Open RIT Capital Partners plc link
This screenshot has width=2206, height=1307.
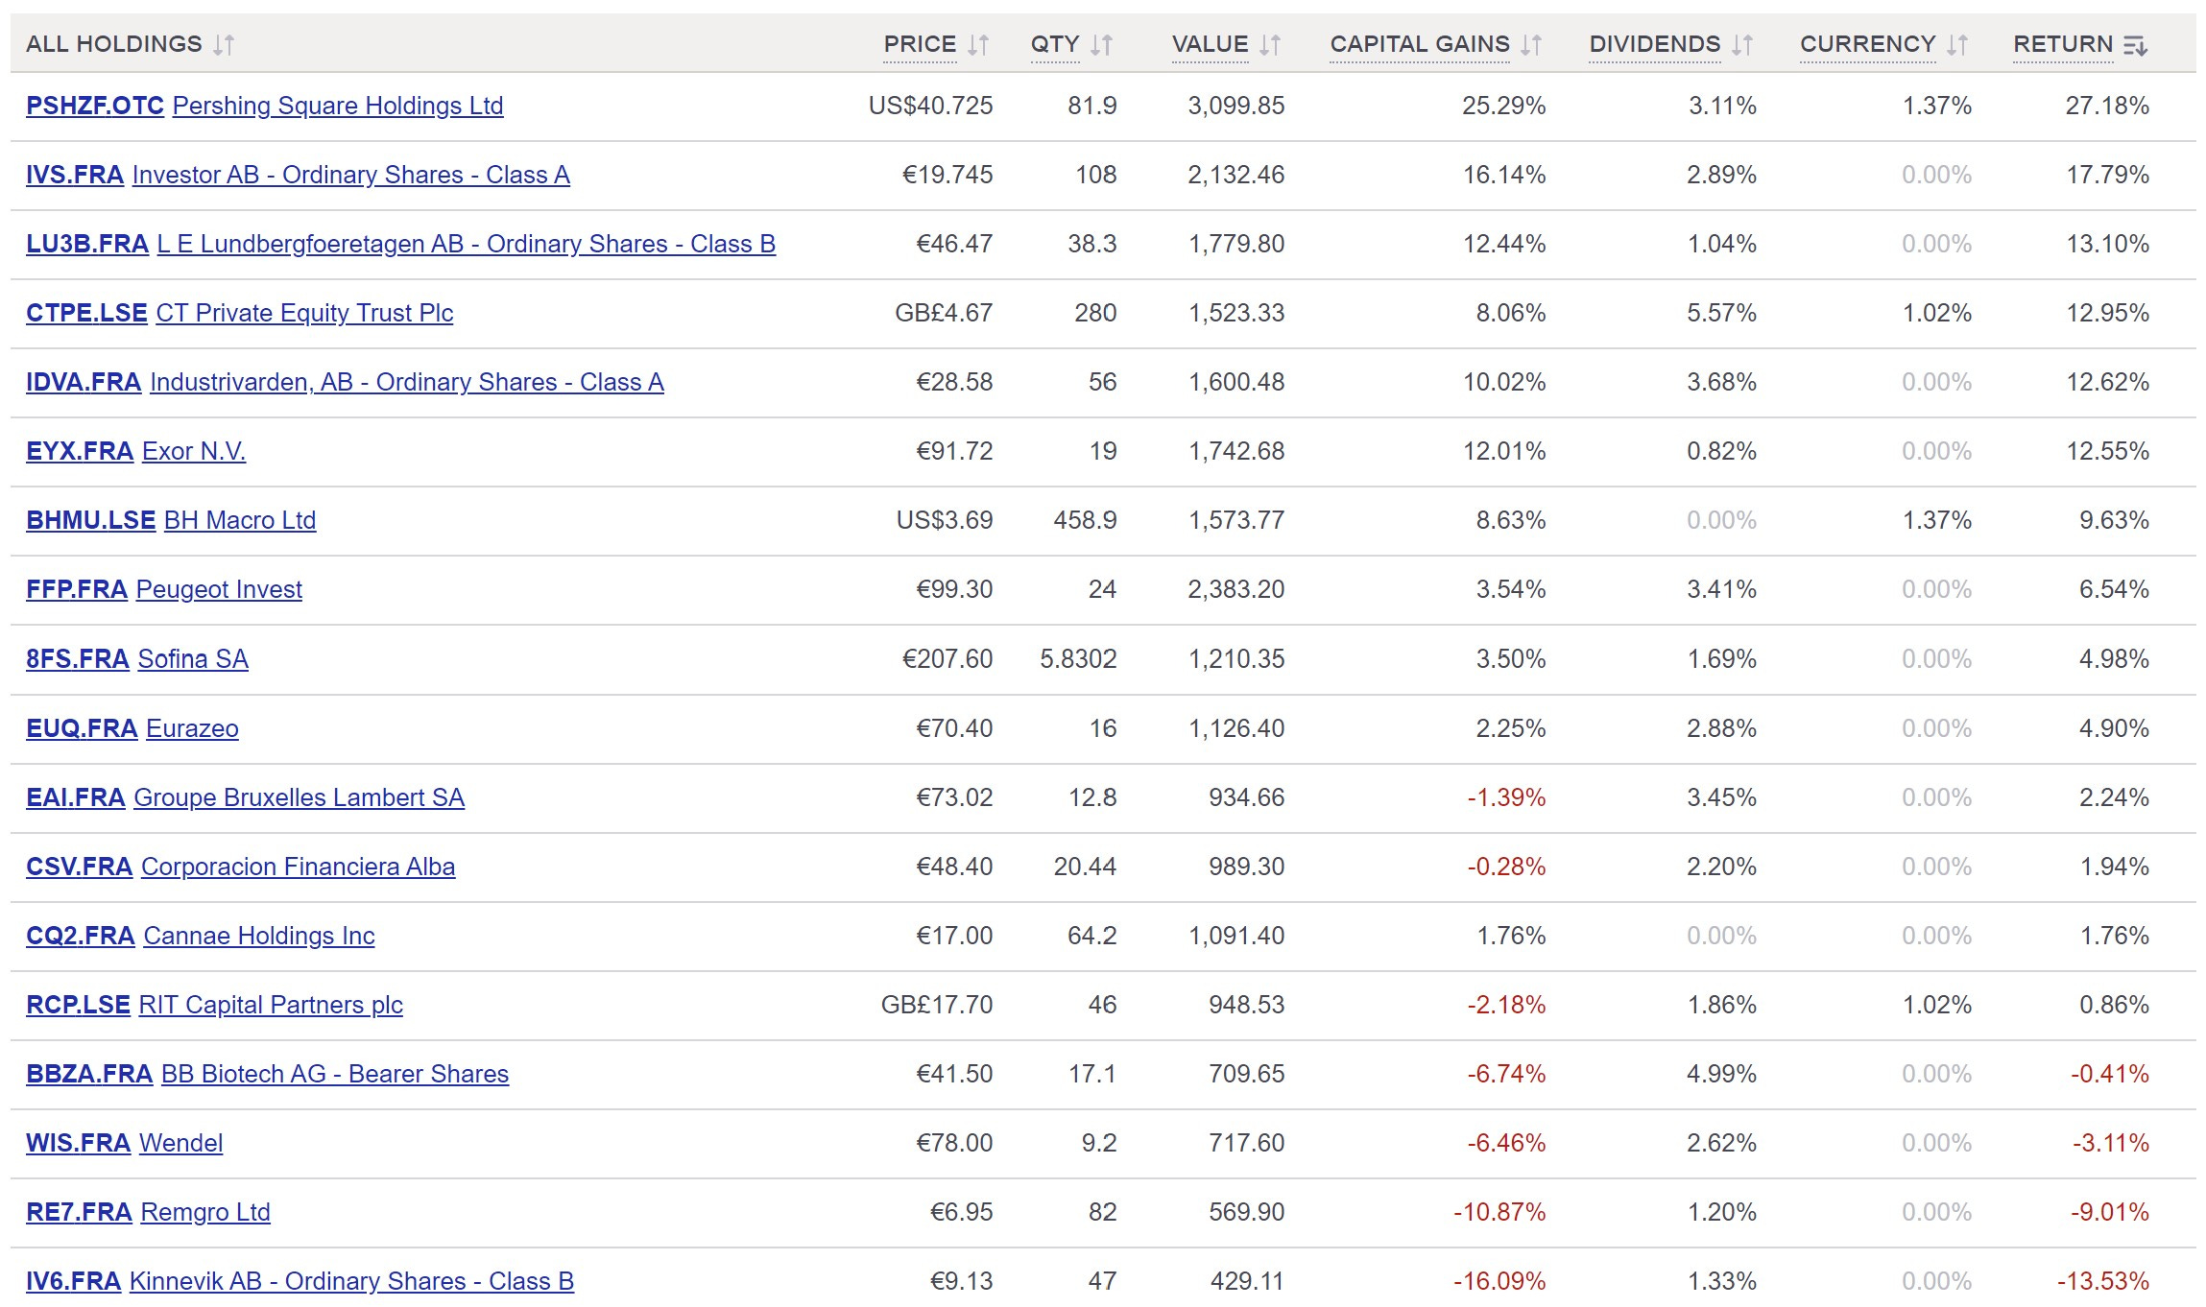(271, 1005)
